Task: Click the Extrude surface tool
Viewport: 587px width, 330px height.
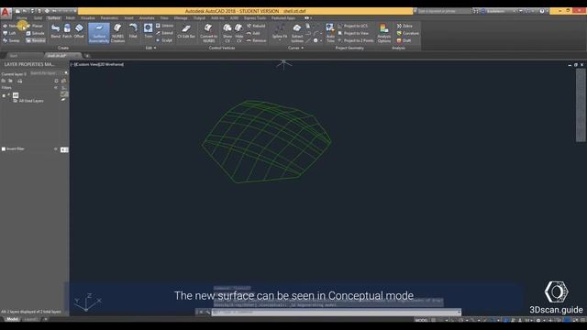Action: pos(35,33)
